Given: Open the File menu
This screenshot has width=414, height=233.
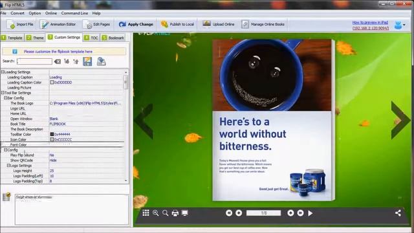Looking at the screenshot, I should (x=3, y=13).
